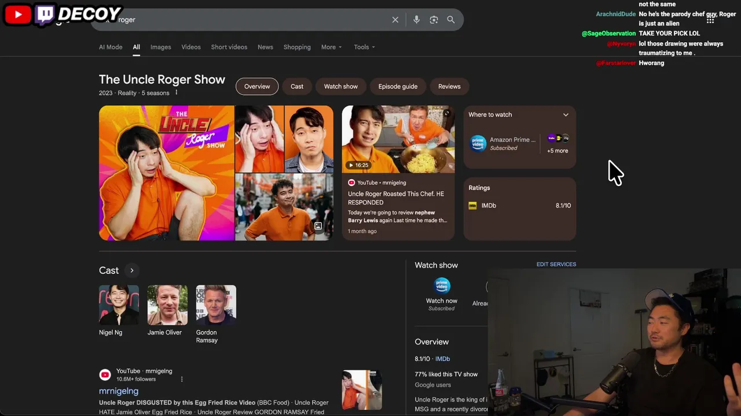Open the Uncle Roger Roasted This Chef video title
741x416 pixels.
tap(396, 198)
